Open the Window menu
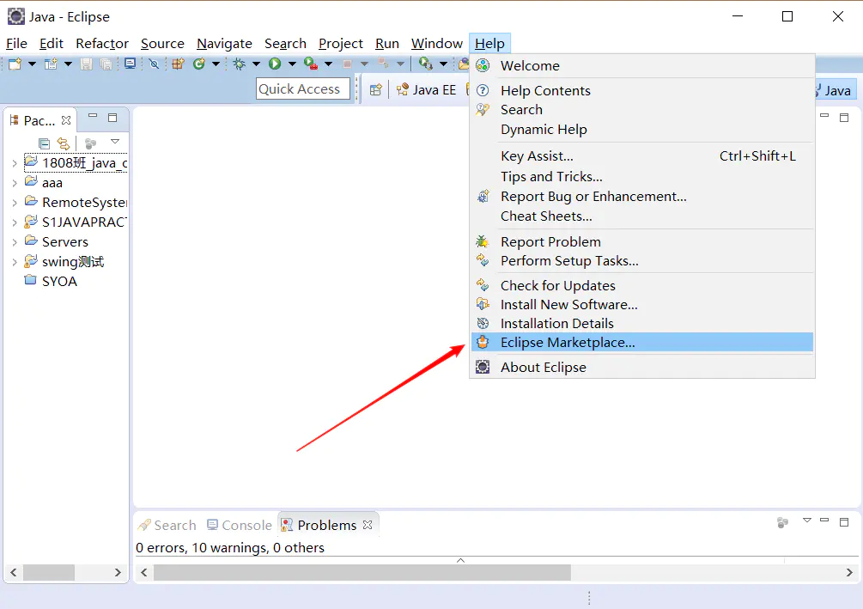863x609 pixels. coord(437,44)
